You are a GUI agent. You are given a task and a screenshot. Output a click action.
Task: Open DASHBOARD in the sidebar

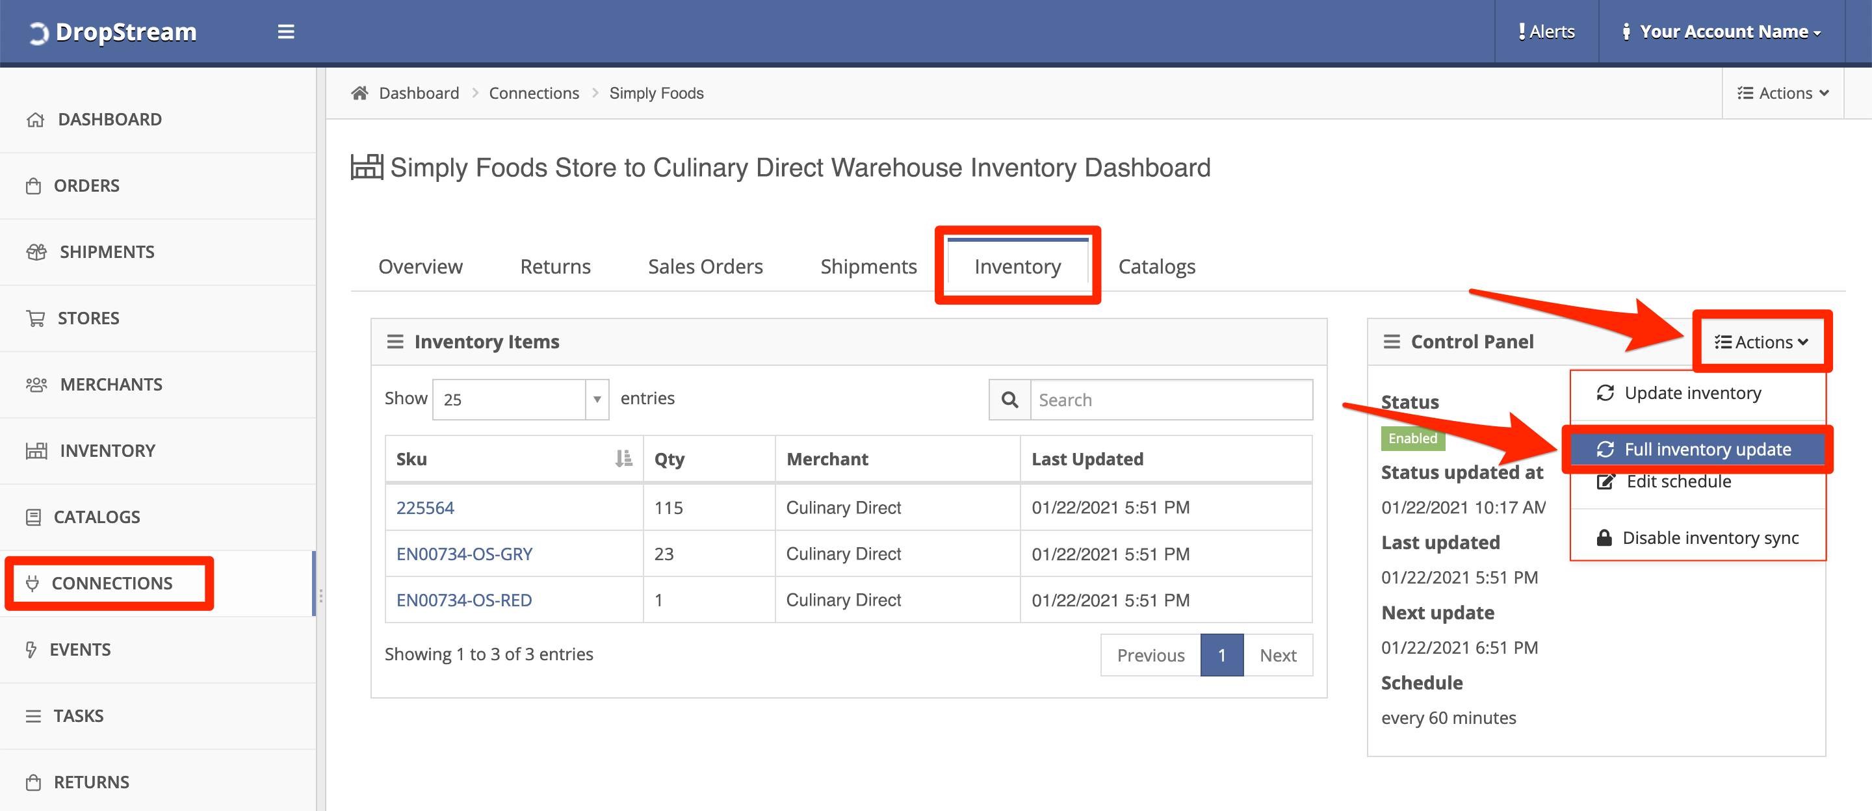tap(110, 120)
